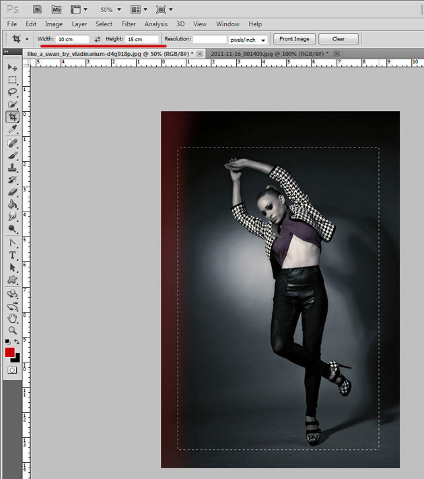Select the Custom Shape tool

coord(12,280)
